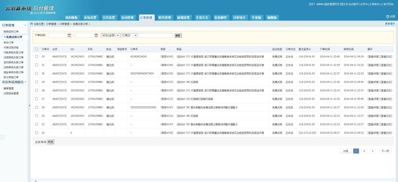Click the 搜索 search button
Image resolution: width=398 pixels, height=182 pixels.
coord(178,36)
